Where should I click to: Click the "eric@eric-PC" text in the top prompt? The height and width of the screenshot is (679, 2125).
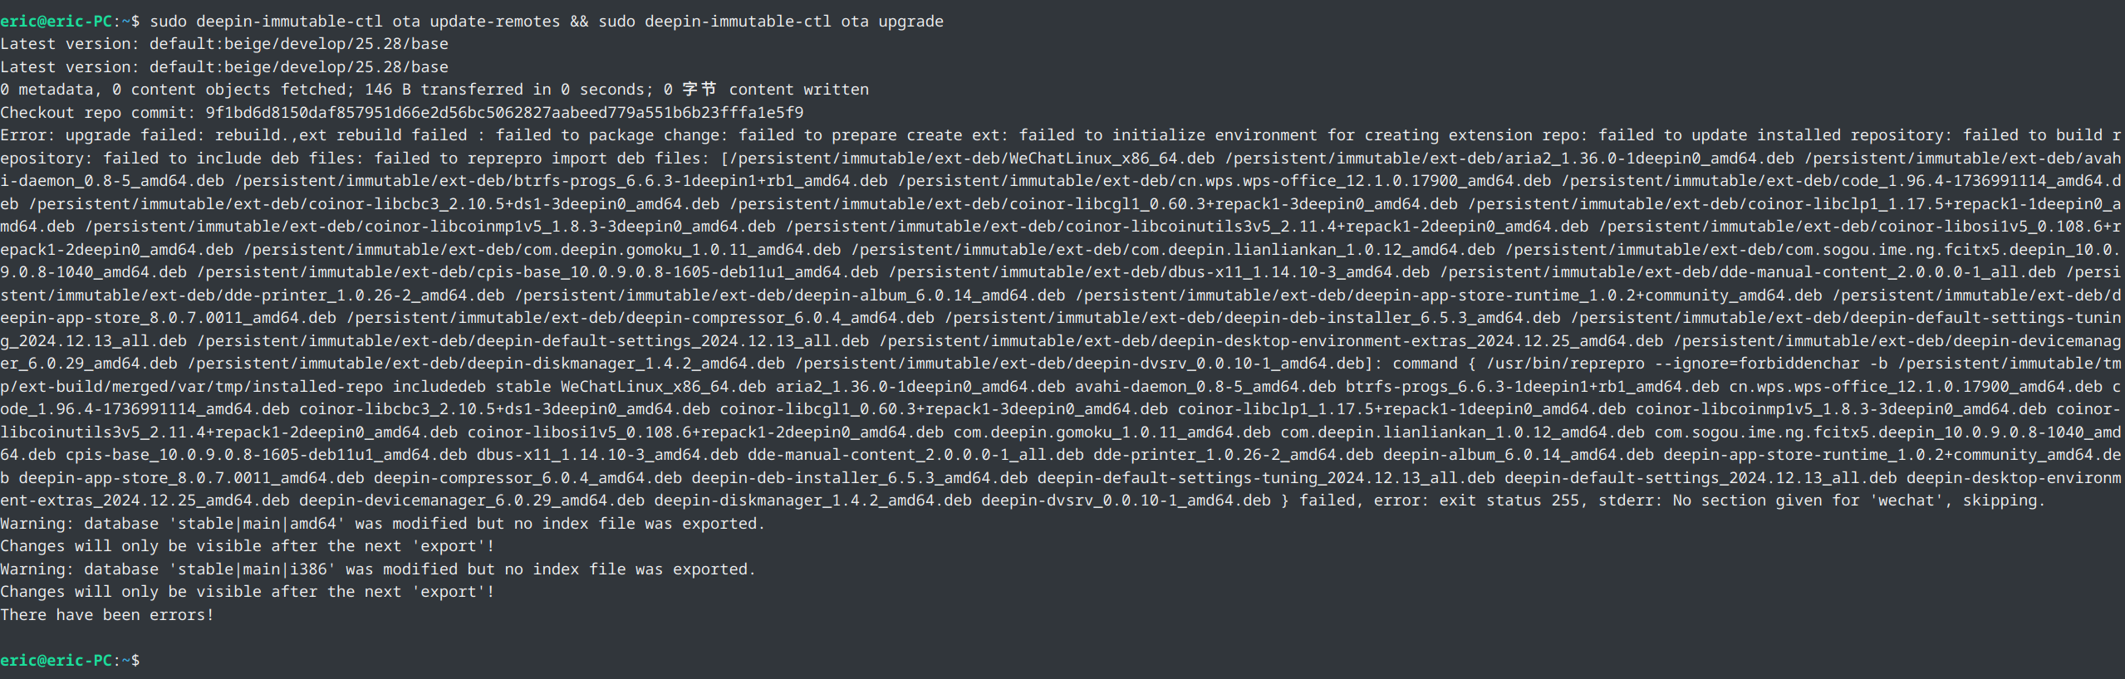pyautogui.click(x=56, y=22)
